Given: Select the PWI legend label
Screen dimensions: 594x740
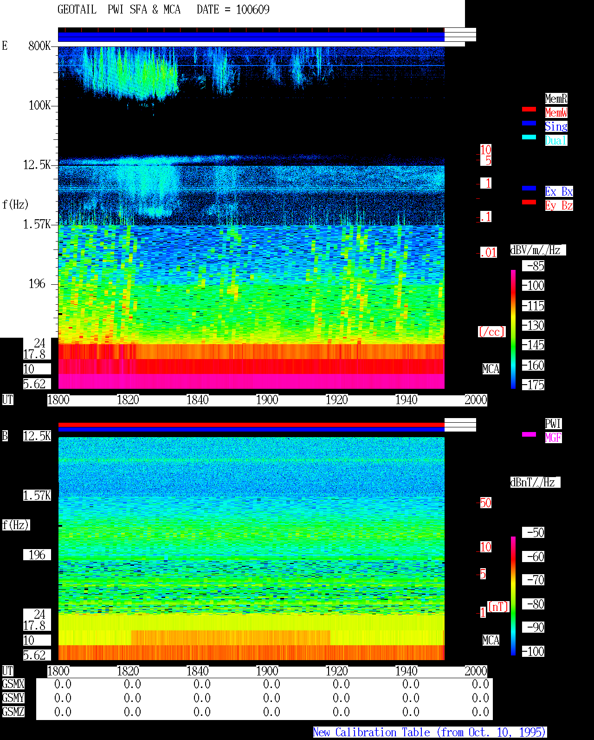Looking at the screenshot, I should [553, 424].
